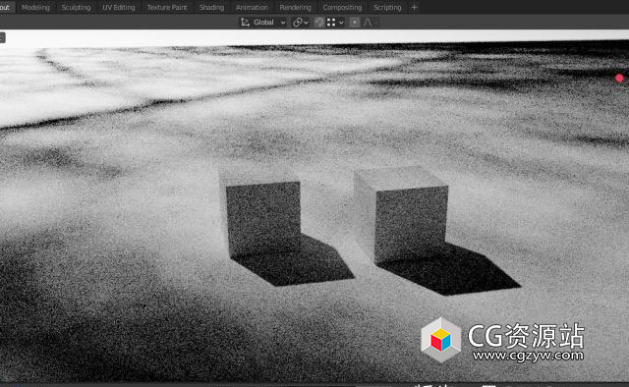Open the Animation workspace tab

252,7
